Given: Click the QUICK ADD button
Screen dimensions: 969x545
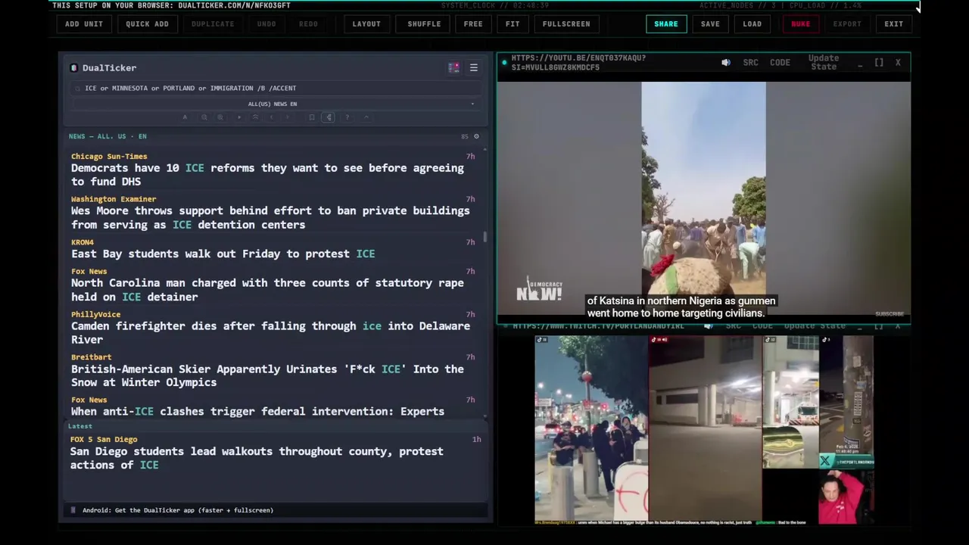Looking at the screenshot, I should tap(147, 23).
